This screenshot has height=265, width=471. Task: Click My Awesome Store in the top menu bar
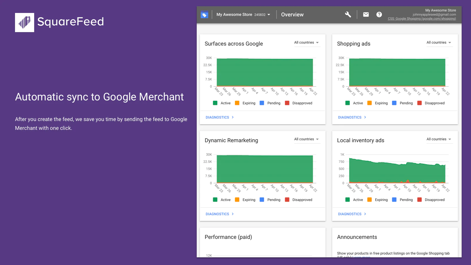click(x=234, y=14)
